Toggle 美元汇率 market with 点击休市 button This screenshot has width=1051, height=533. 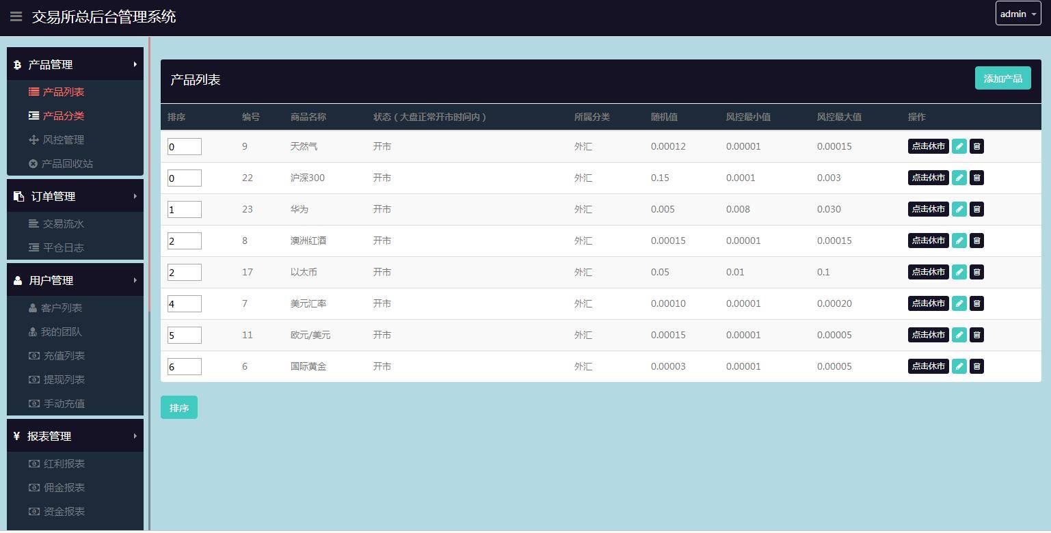click(x=928, y=303)
